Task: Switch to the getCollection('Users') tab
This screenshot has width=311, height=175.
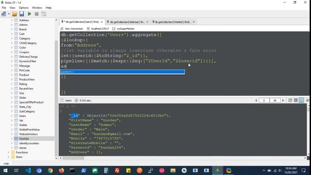Action: click(x=82, y=22)
